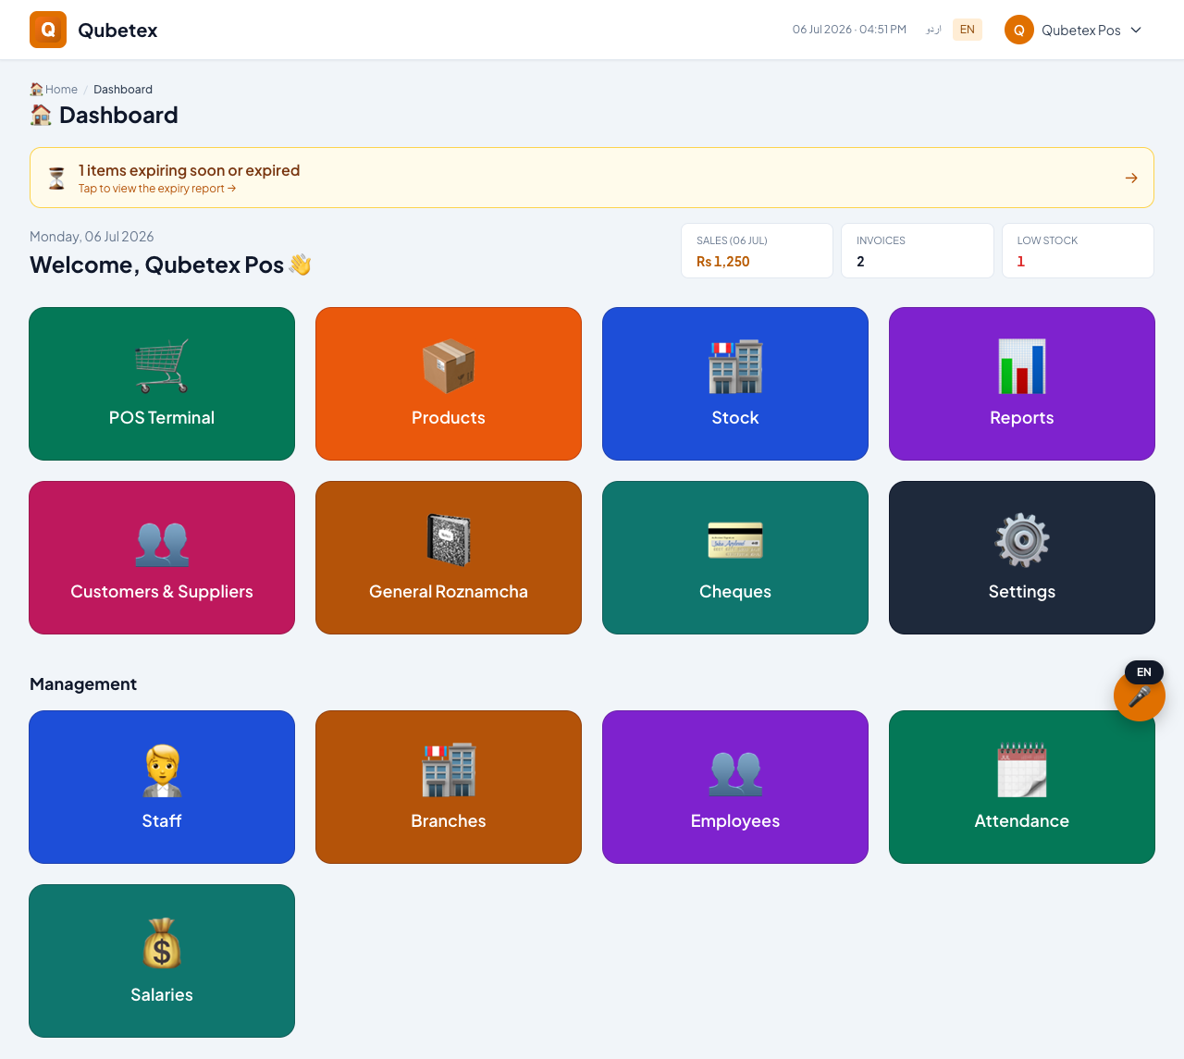Switch language to Urdu

[x=933, y=30]
